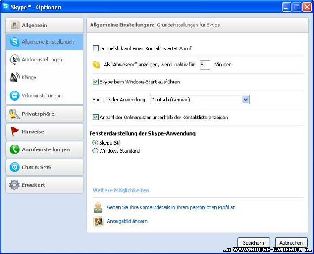
Task: Open Videoeinstellungen page
Action: coord(45,96)
